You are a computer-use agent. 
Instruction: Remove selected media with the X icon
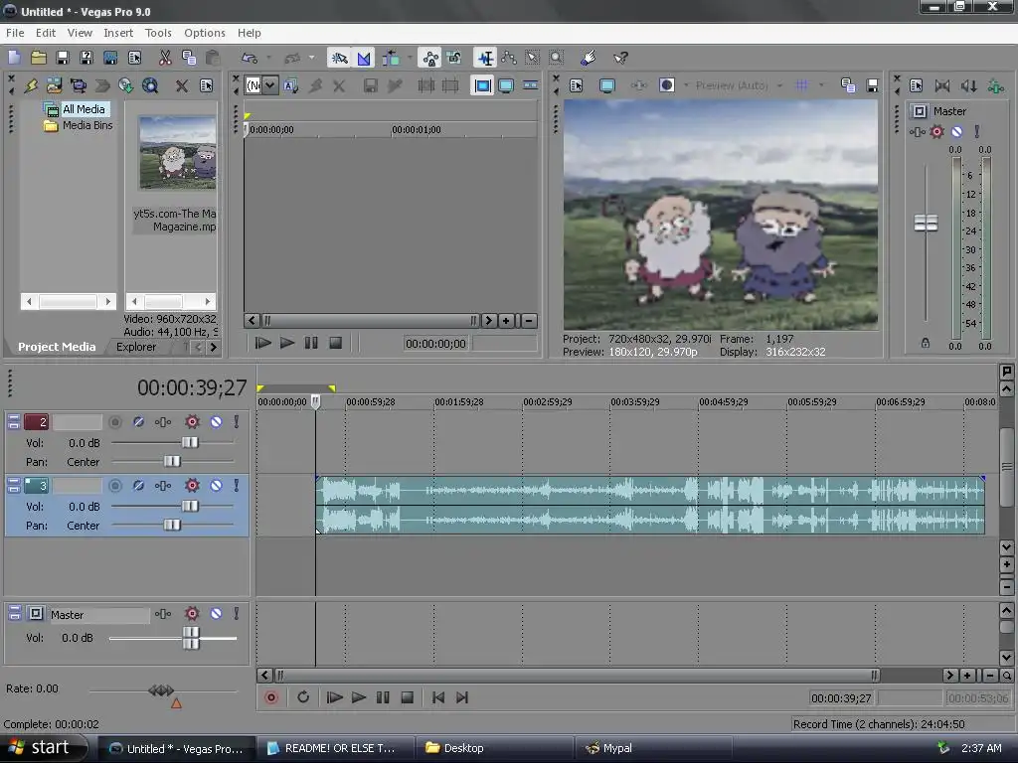pyautogui.click(x=182, y=85)
